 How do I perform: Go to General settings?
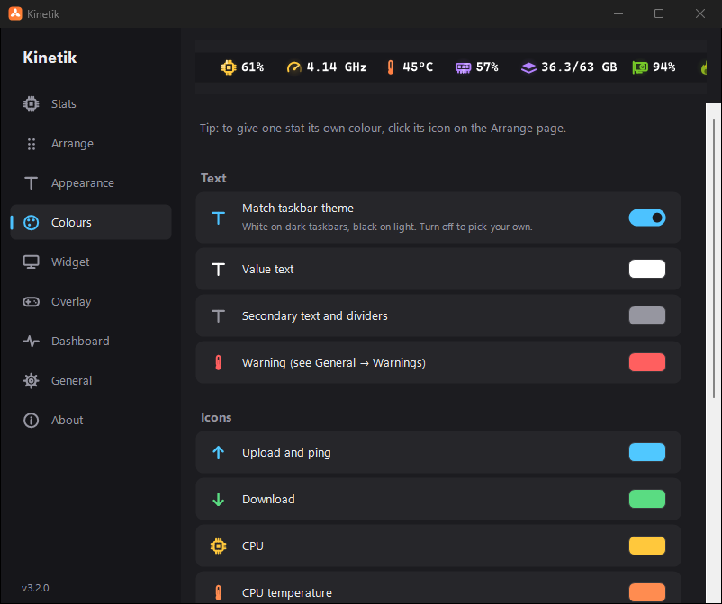tap(91, 380)
